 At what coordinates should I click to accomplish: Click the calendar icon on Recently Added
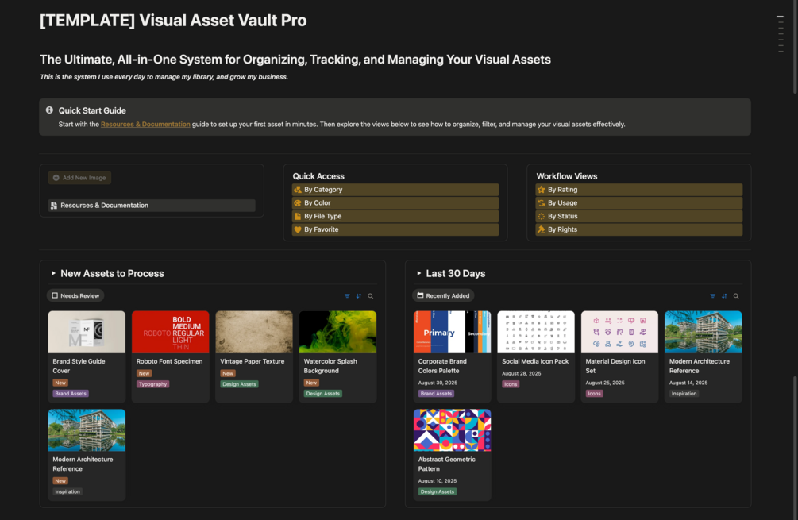pyautogui.click(x=420, y=295)
